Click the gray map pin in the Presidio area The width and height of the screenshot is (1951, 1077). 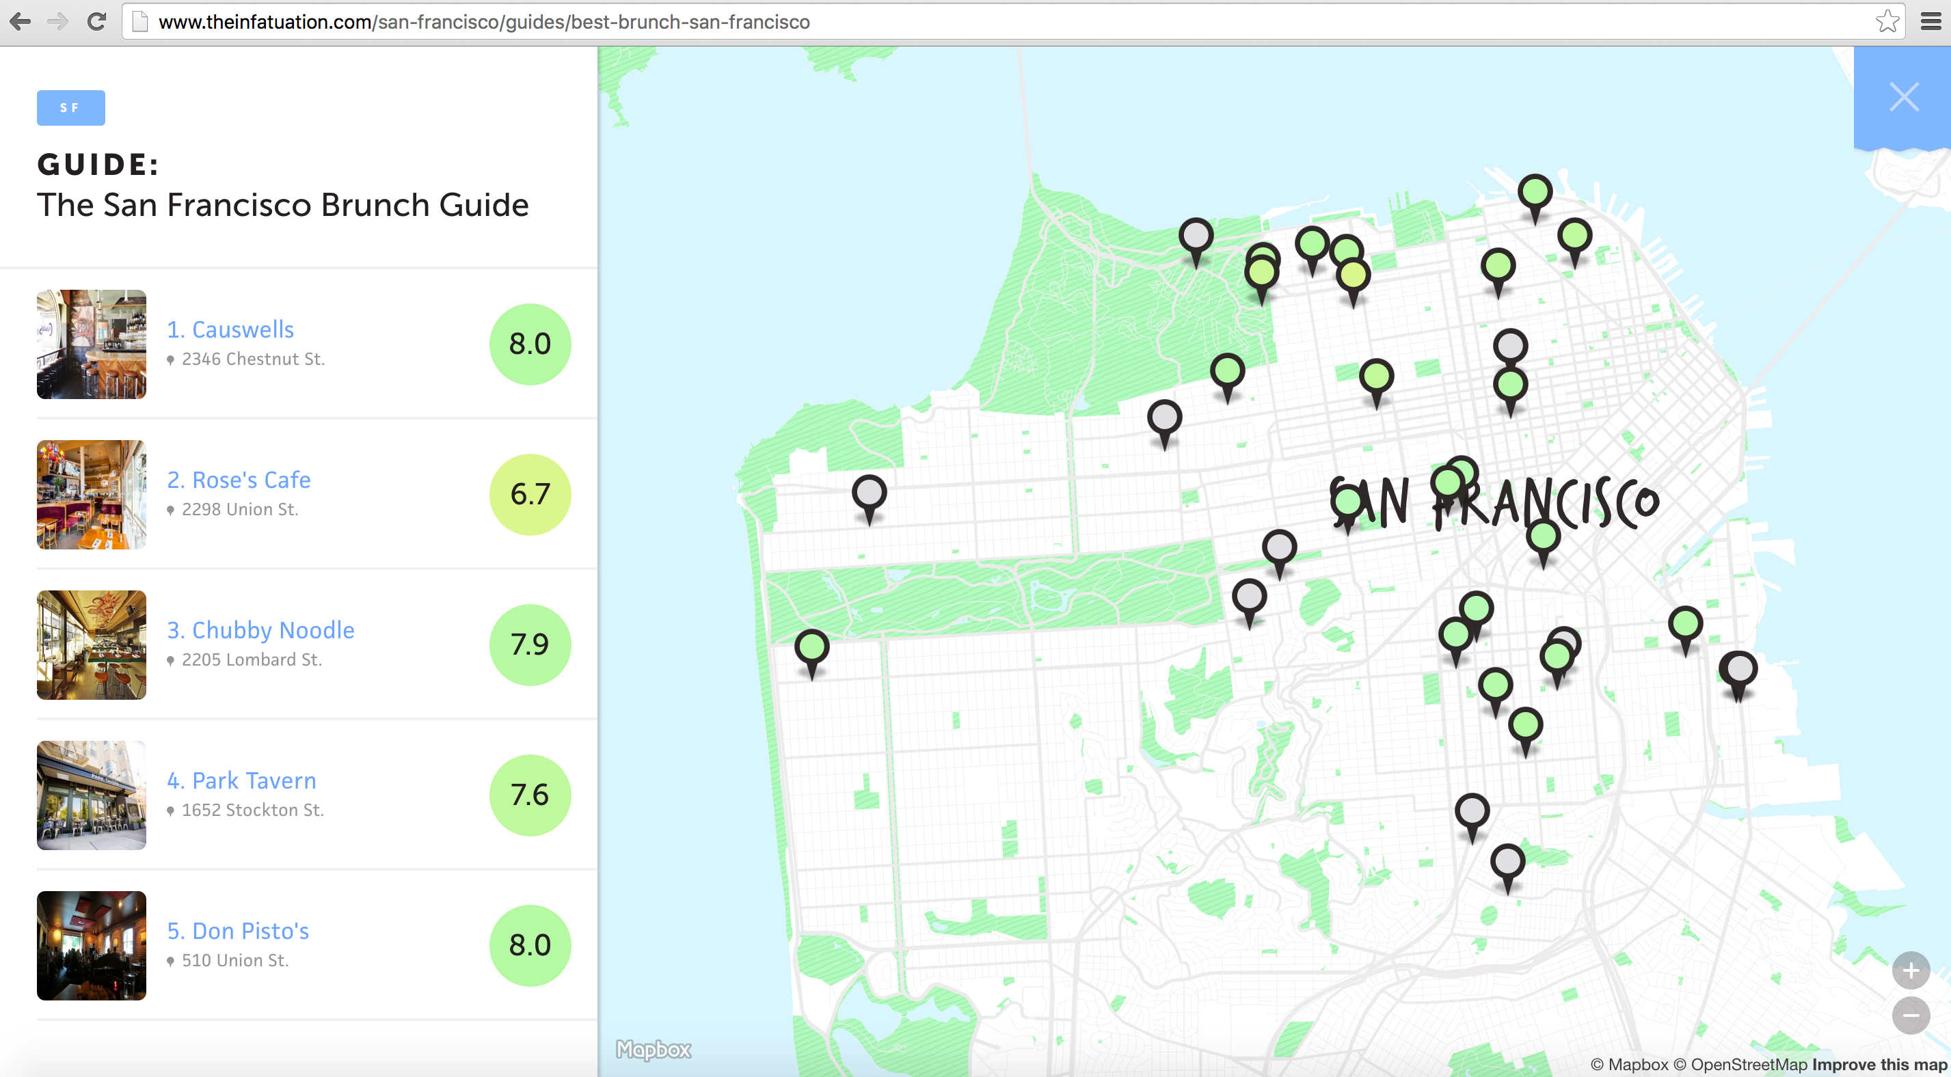pyautogui.click(x=1196, y=236)
